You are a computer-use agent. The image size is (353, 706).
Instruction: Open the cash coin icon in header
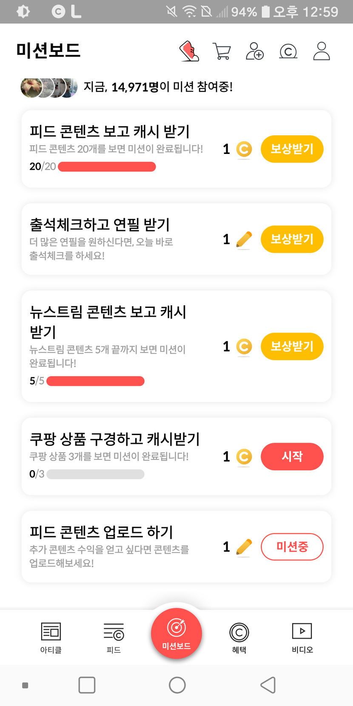coord(288,51)
